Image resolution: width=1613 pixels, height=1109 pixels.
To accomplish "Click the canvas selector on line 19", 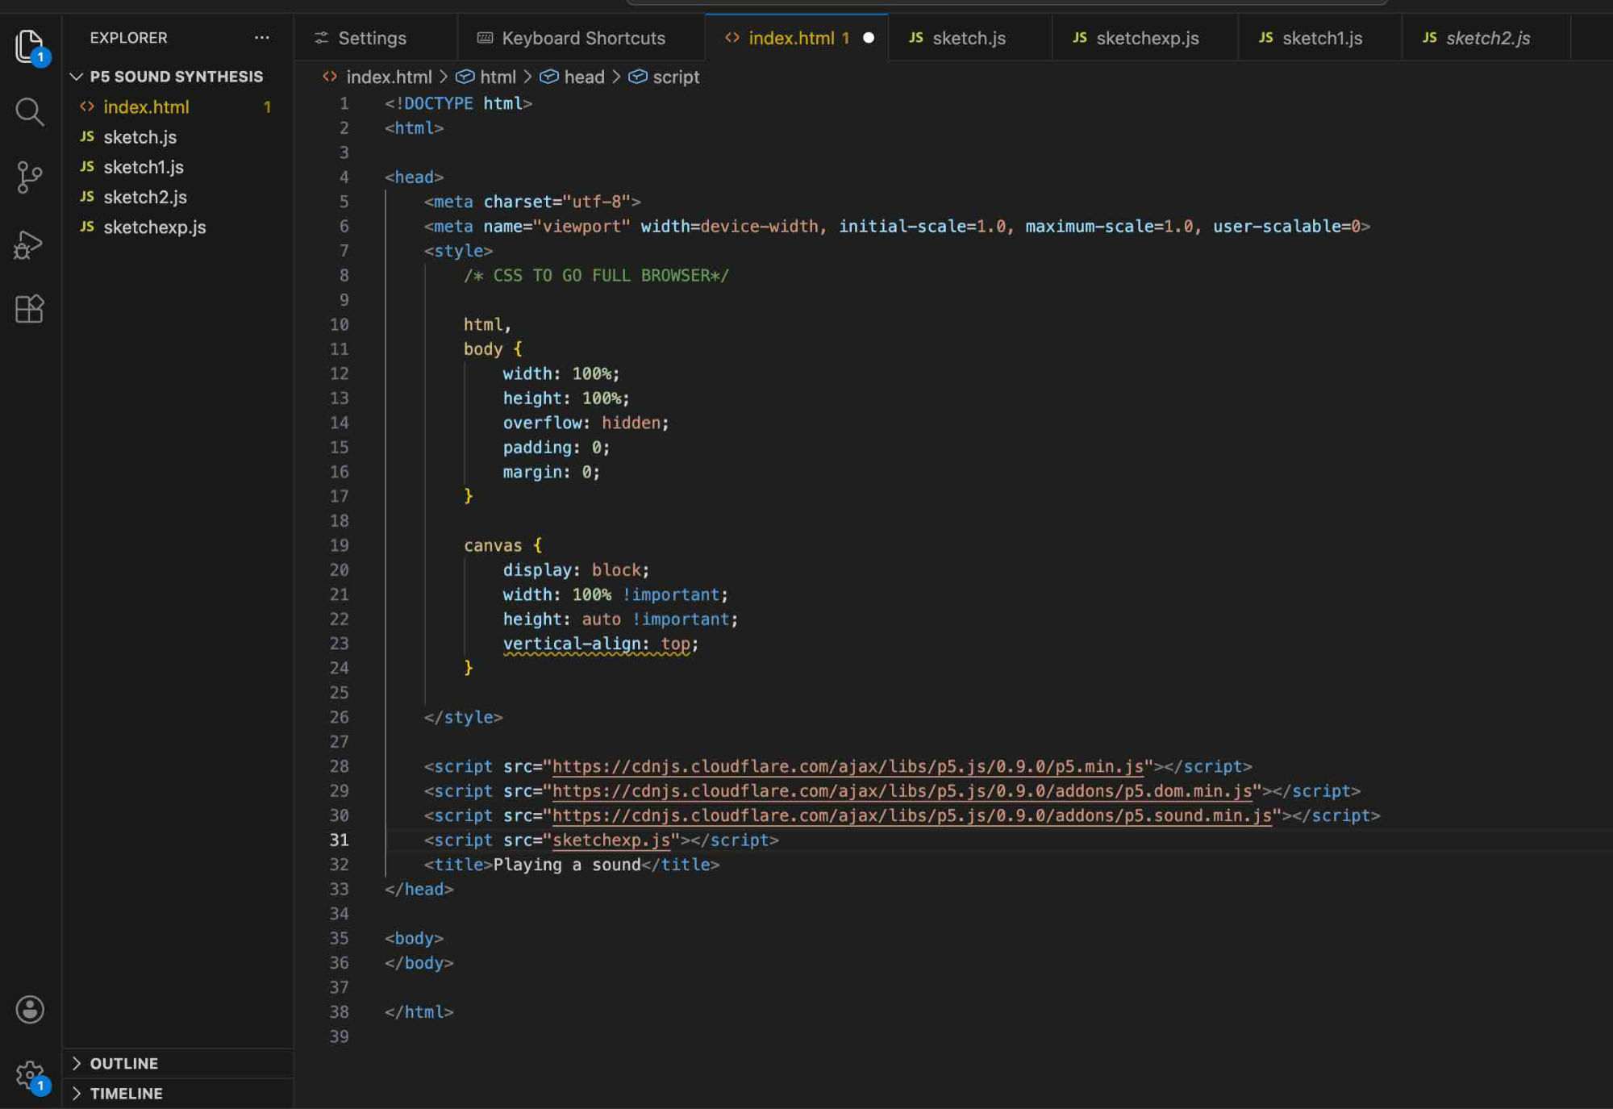I will point(493,545).
